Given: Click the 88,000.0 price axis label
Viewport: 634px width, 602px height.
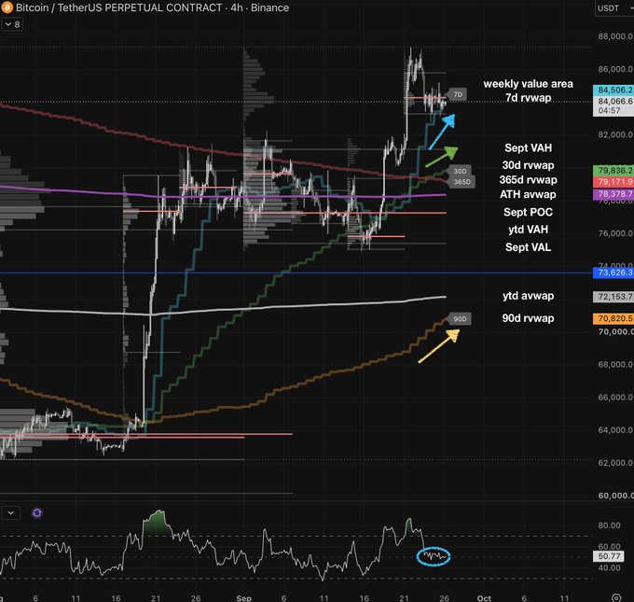Looking at the screenshot, I should click(x=615, y=36).
